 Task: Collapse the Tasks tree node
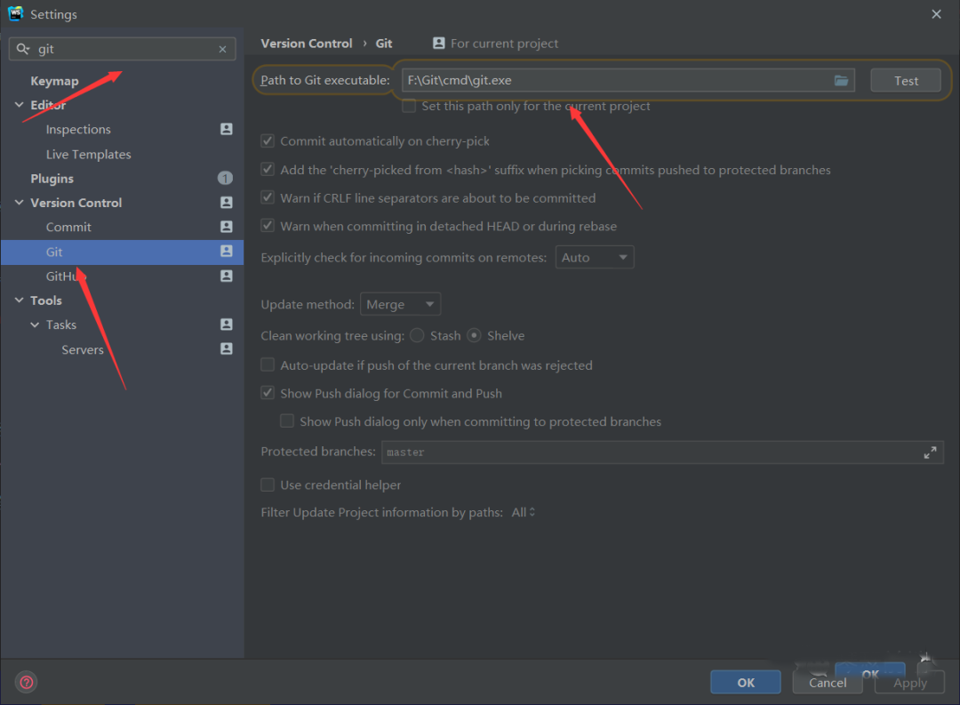pos(35,324)
